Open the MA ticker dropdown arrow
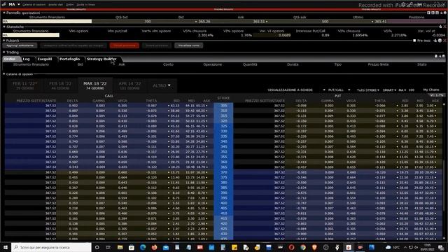This screenshot has width=448, height=252. 19,5
